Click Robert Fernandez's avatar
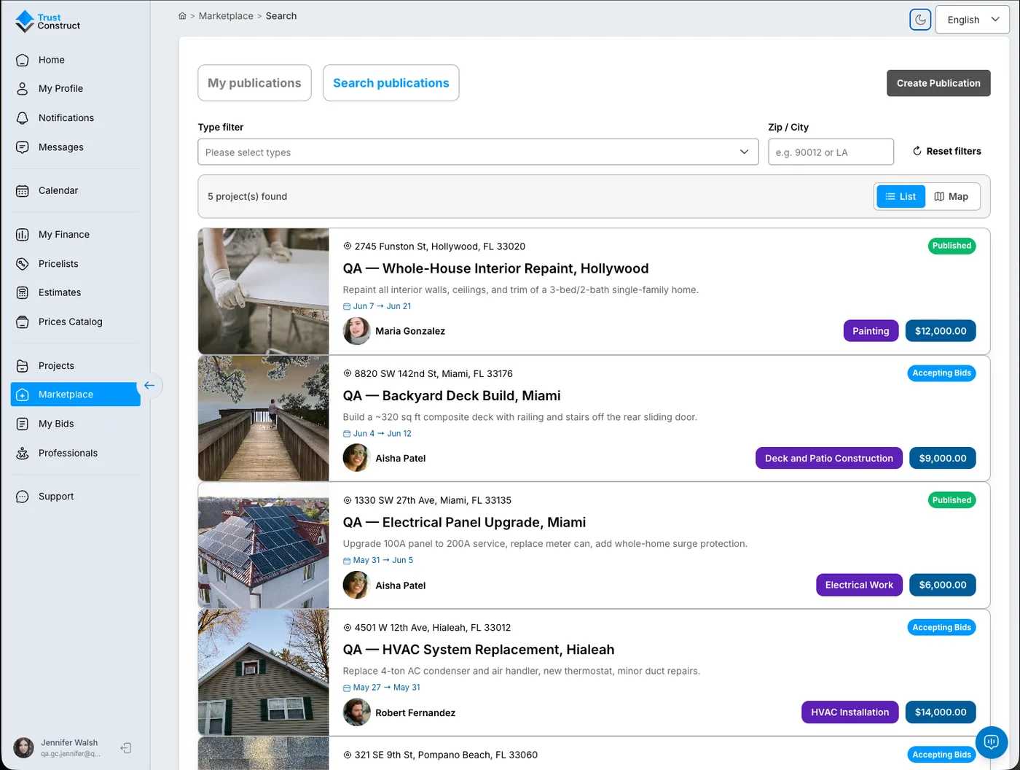The width and height of the screenshot is (1020, 770). (357, 712)
